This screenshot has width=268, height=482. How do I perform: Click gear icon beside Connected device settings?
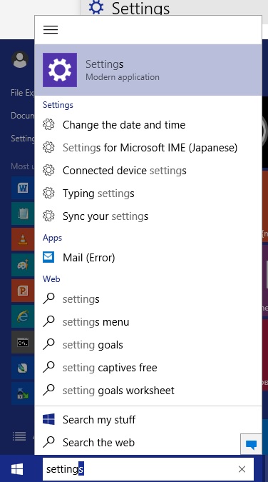click(x=48, y=170)
